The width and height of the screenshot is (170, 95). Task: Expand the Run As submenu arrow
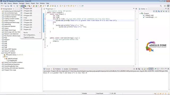point(40,32)
